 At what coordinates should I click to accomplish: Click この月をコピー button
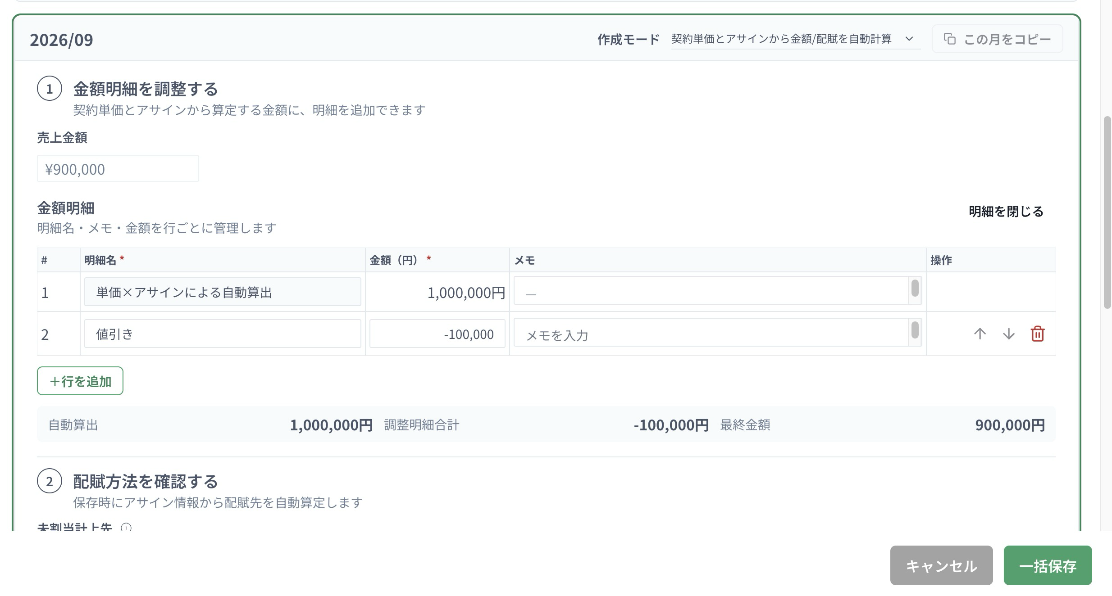click(997, 39)
